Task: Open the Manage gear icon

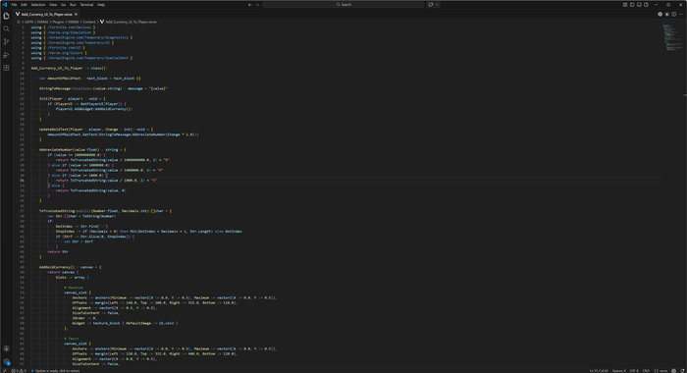Action: [6, 361]
